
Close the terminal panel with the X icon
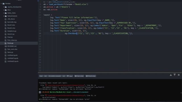179,75
